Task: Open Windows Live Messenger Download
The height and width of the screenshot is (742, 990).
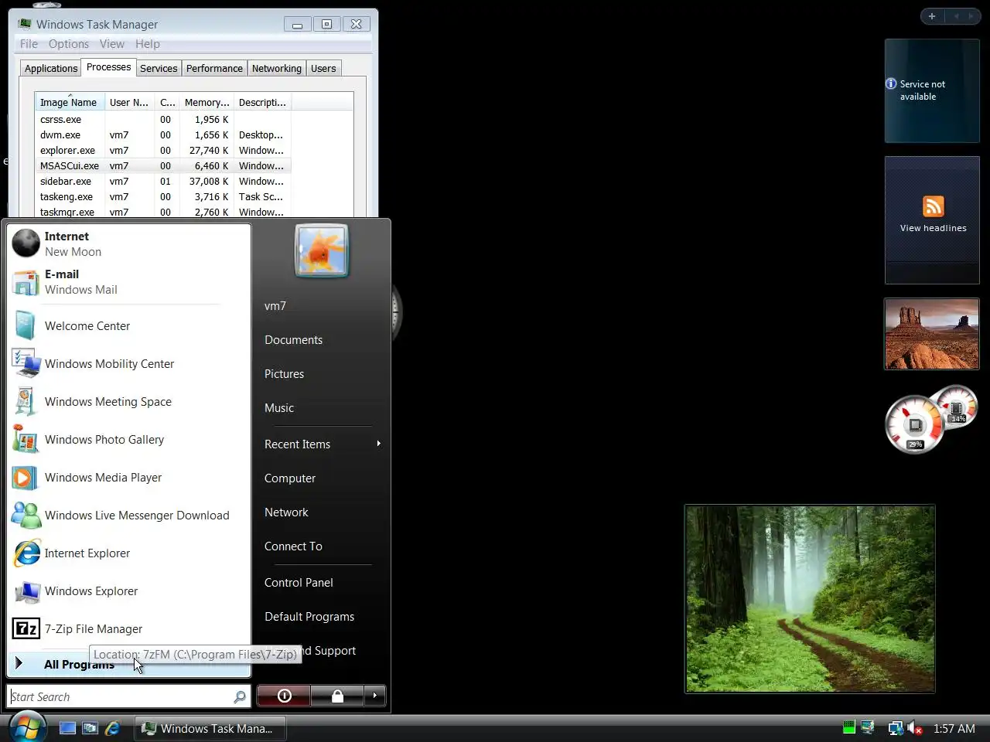Action: (129, 516)
